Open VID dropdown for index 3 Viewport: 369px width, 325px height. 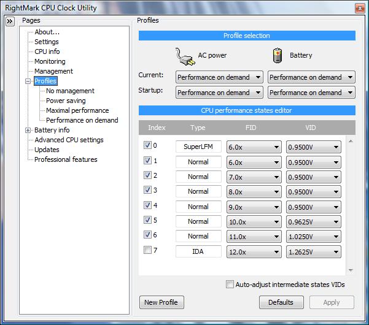[x=314, y=192]
